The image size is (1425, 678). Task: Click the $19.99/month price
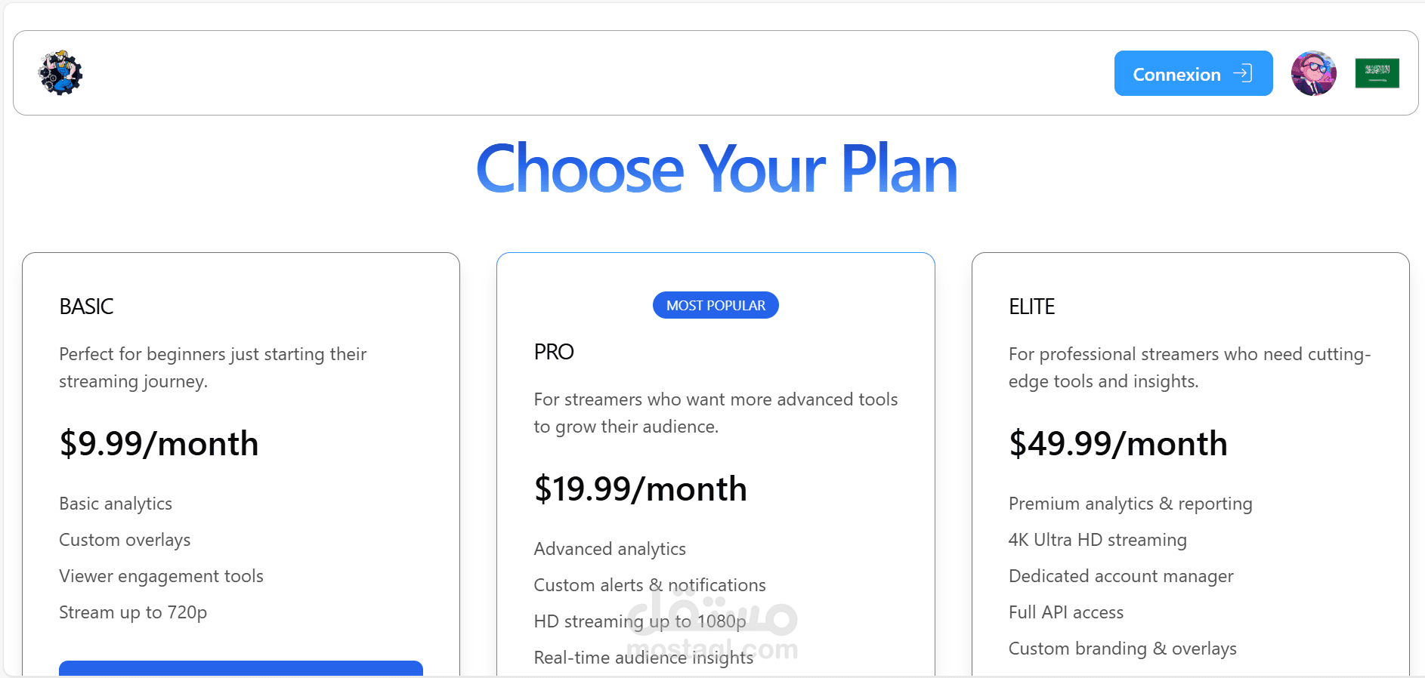click(640, 489)
